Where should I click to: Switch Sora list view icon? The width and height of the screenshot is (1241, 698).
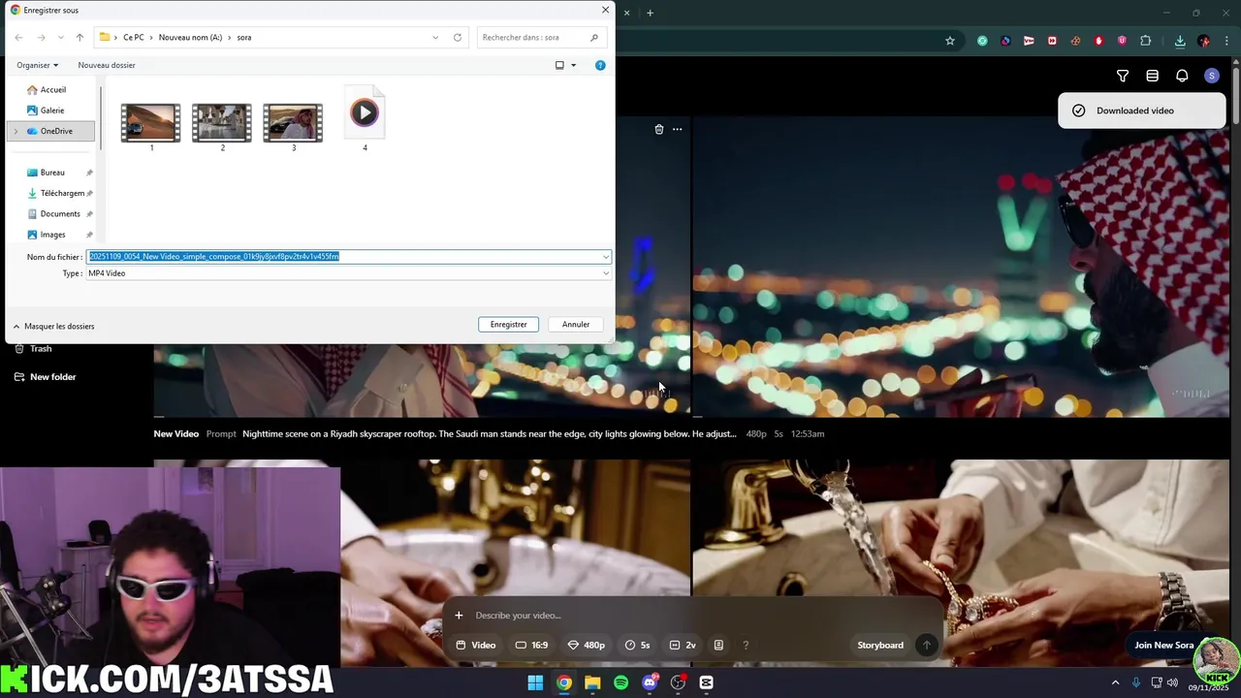coord(1152,76)
